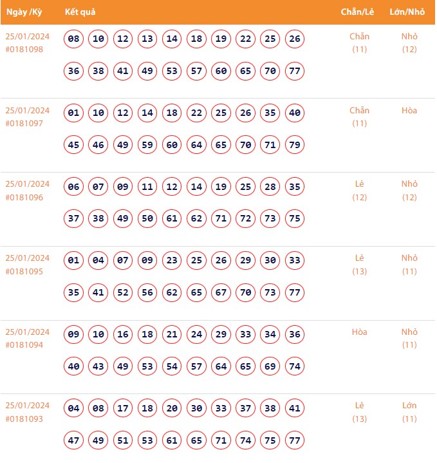437x463 pixels.
Task: Open draw #0181093 link
Action: click(24, 419)
